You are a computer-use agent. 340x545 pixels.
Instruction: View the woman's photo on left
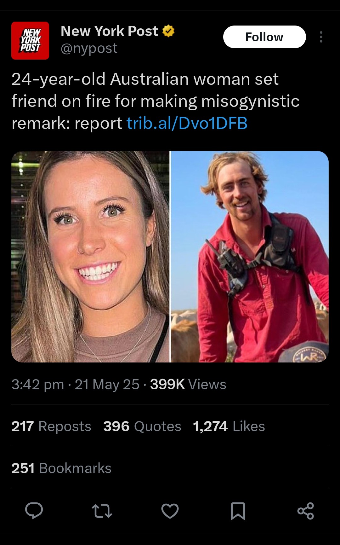[90, 257]
